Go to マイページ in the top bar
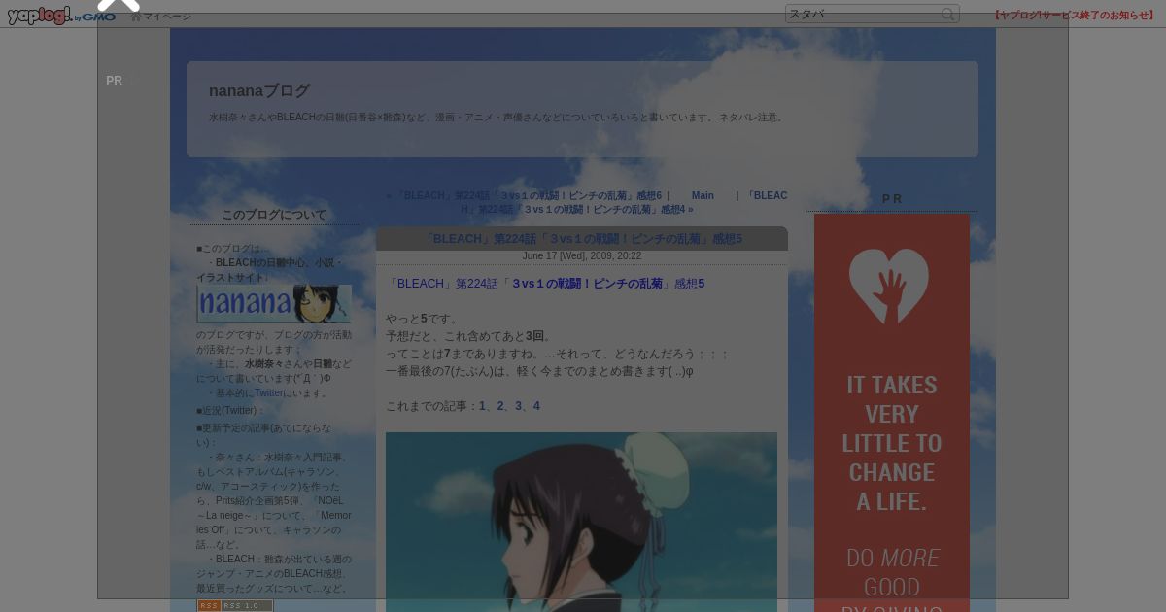Image resolution: width=1166 pixels, height=612 pixels. tap(161, 17)
